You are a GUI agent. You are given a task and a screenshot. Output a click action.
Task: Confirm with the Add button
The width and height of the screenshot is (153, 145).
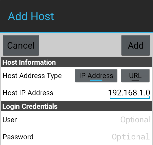(x=136, y=45)
